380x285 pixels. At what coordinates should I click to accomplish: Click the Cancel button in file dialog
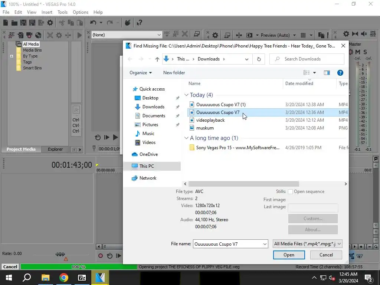pos(326,255)
